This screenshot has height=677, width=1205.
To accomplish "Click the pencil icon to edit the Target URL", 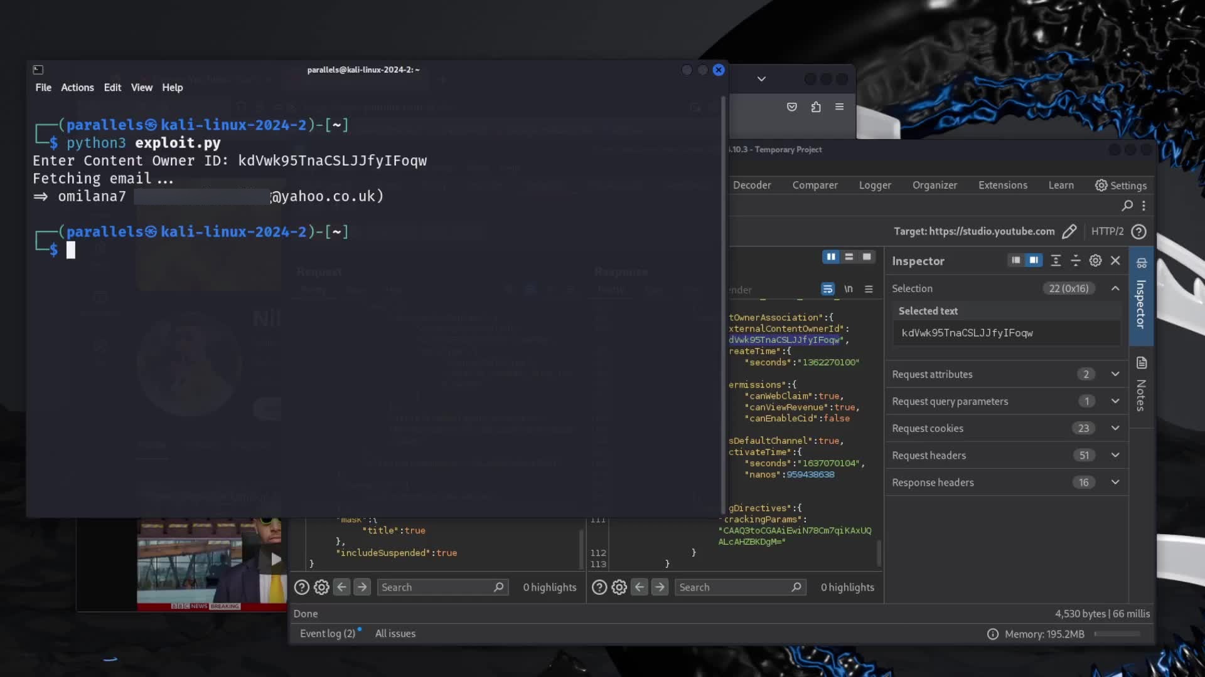I will pos(1069,231).
